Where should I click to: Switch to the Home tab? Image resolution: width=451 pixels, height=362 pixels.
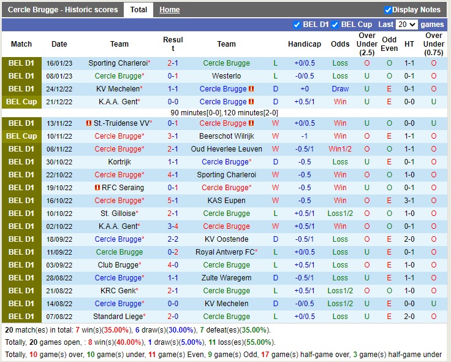pyautogui.click(x=170, y=10)
